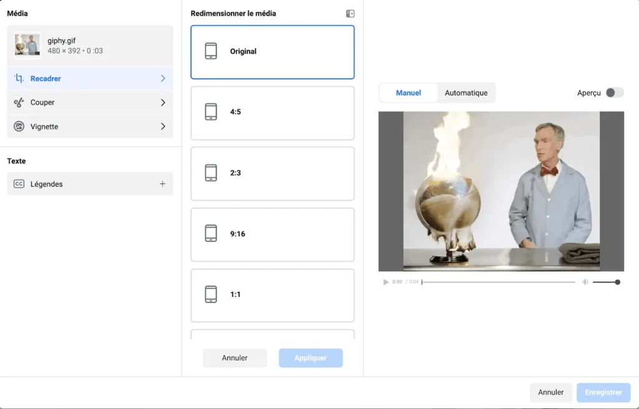Click the Vignette image icon
This screenshot has width=639, height=409.
click(x=19, y=127)
